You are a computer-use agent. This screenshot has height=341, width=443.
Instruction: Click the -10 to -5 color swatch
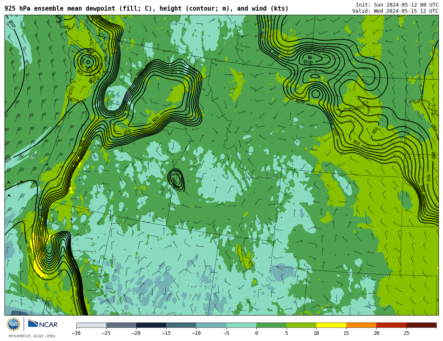click(x=211, y=325)
